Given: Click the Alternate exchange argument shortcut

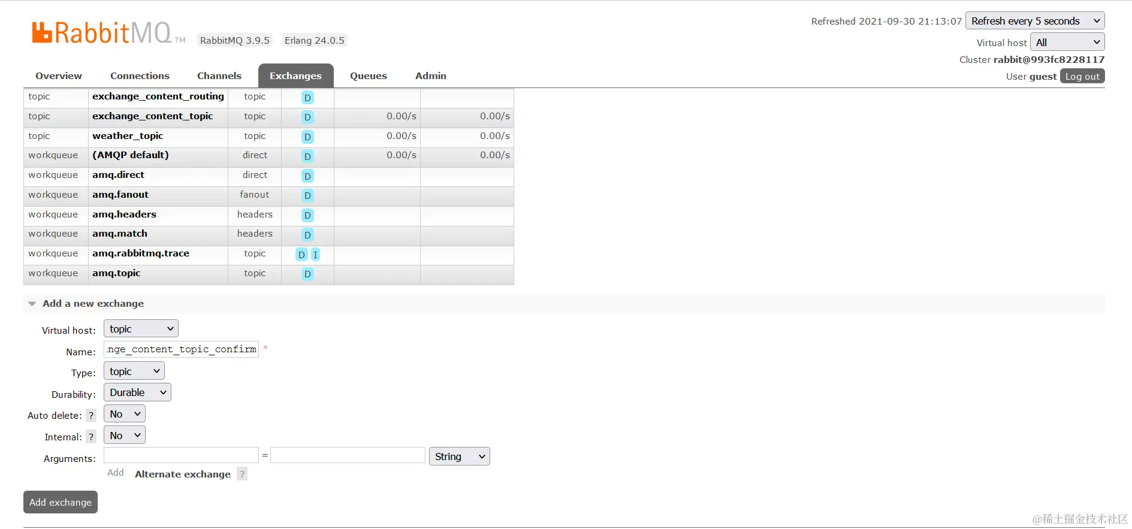Looking at the screenshot, I should coord(183,474).
